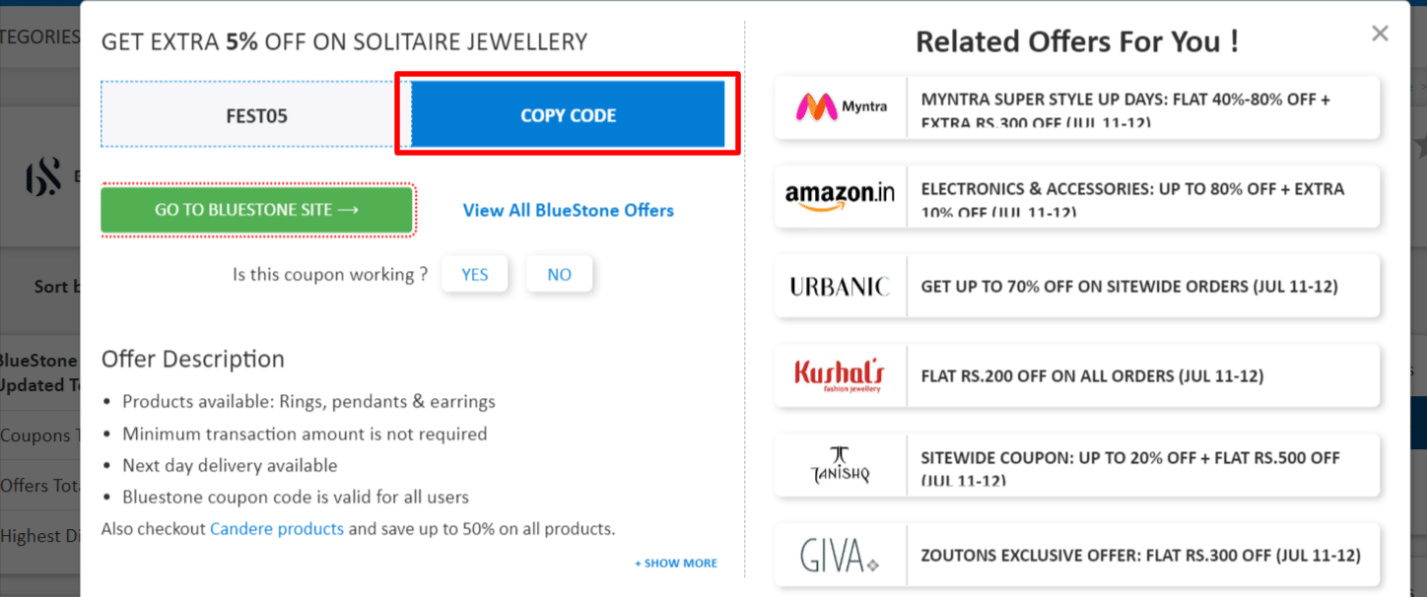Go to BlueStone site

256,210
